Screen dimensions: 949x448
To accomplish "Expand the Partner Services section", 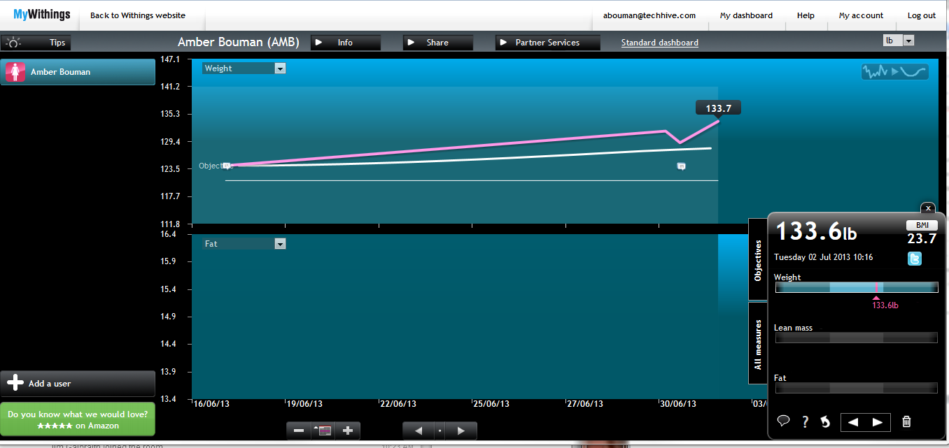I will point(548,43).
